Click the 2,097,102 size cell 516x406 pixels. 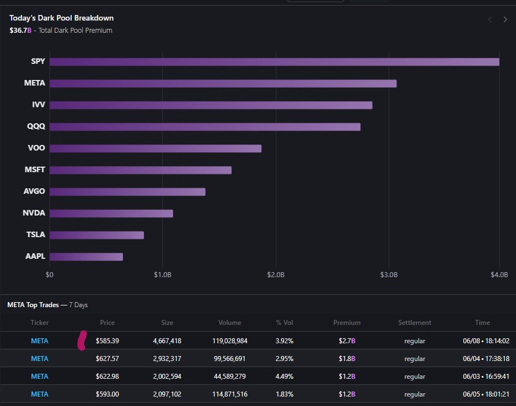point(167,394)
